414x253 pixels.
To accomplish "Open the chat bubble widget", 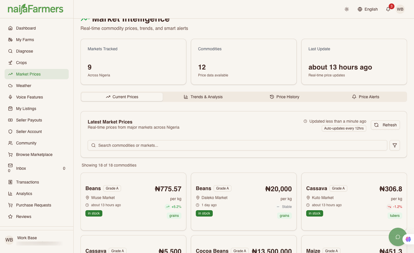I will tap(398, 237).
